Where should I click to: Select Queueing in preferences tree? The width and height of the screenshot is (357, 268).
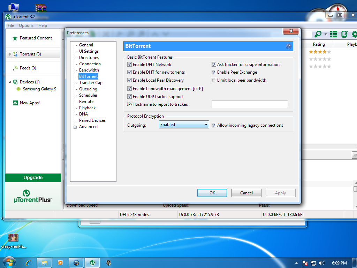point(88,89)
